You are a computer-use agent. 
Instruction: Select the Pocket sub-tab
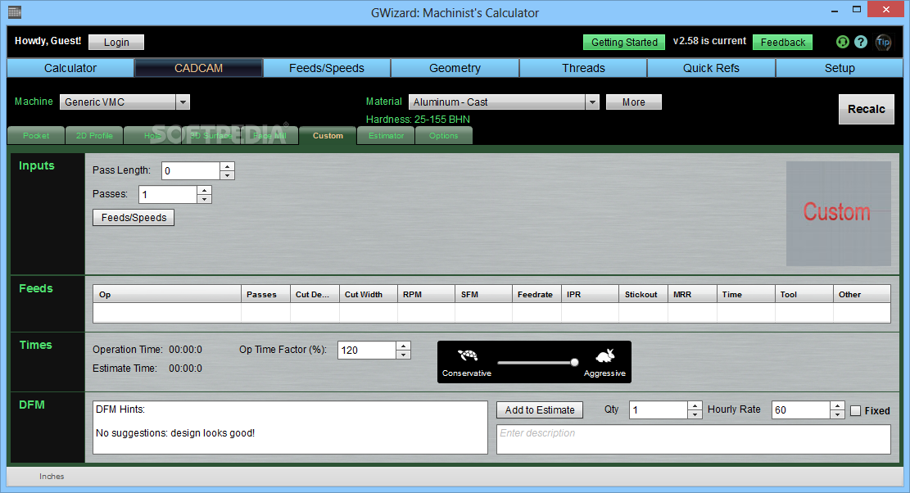pyautogui.click(x=36, y=136)
